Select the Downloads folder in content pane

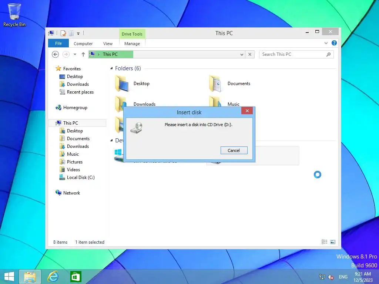point(145,104)
